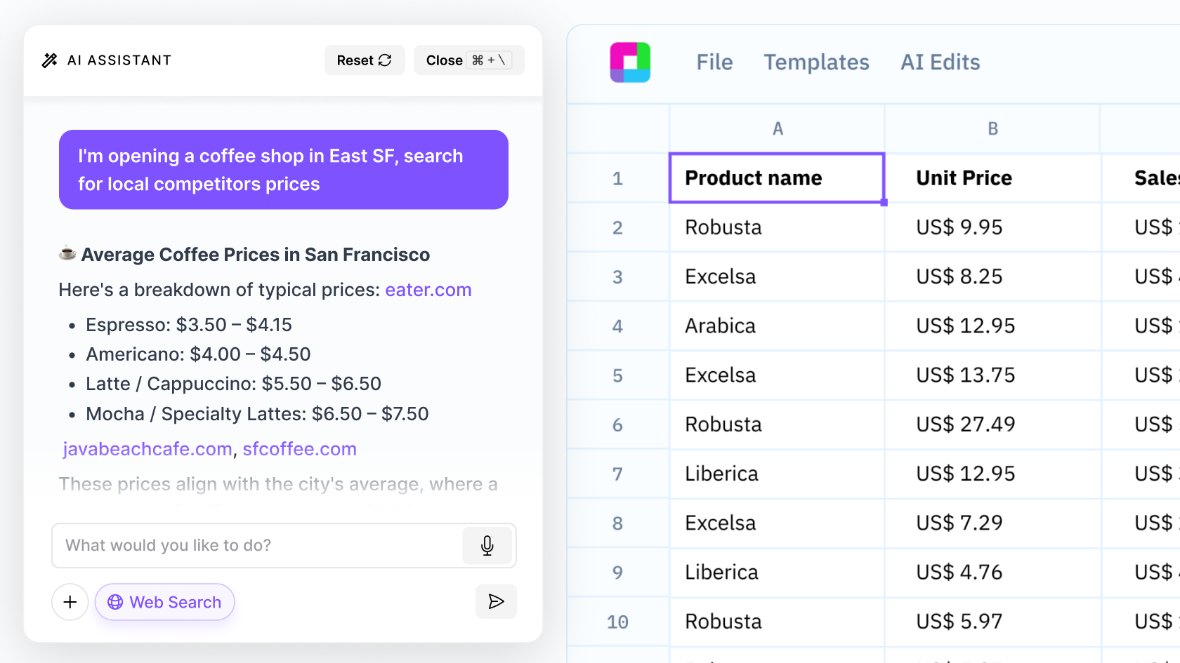Visit the javabeachcafe.com link
This screenshot has width=1180, height=663.
147,449
